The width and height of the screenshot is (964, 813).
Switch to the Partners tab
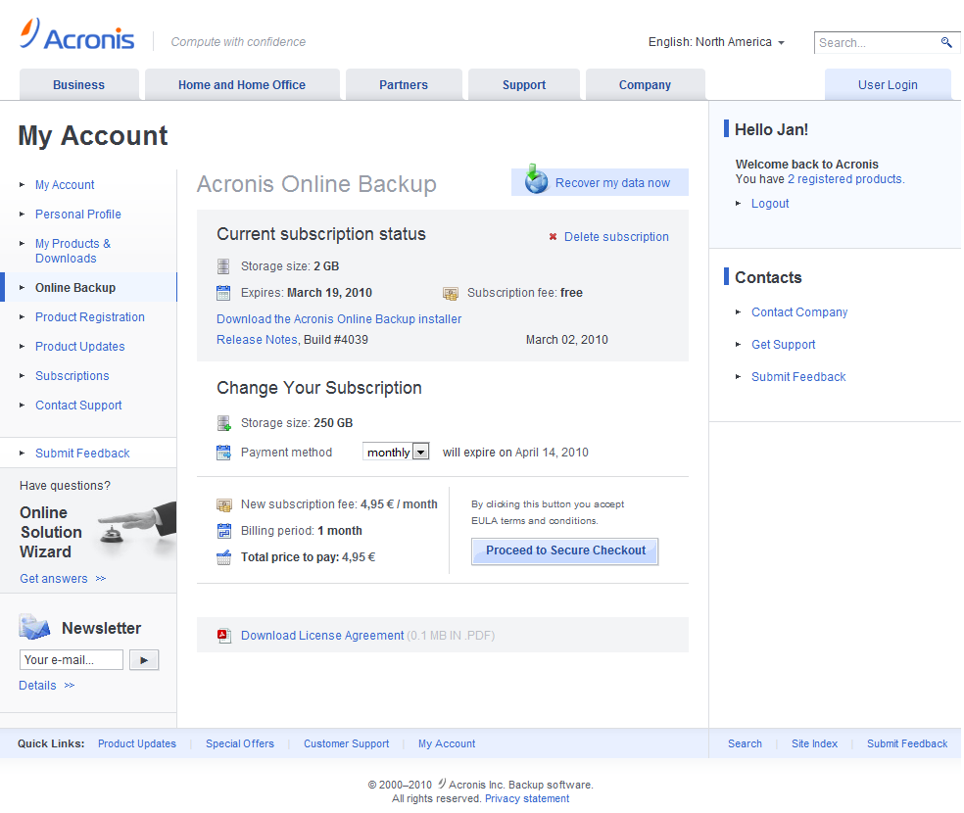(x=404, y=85)
